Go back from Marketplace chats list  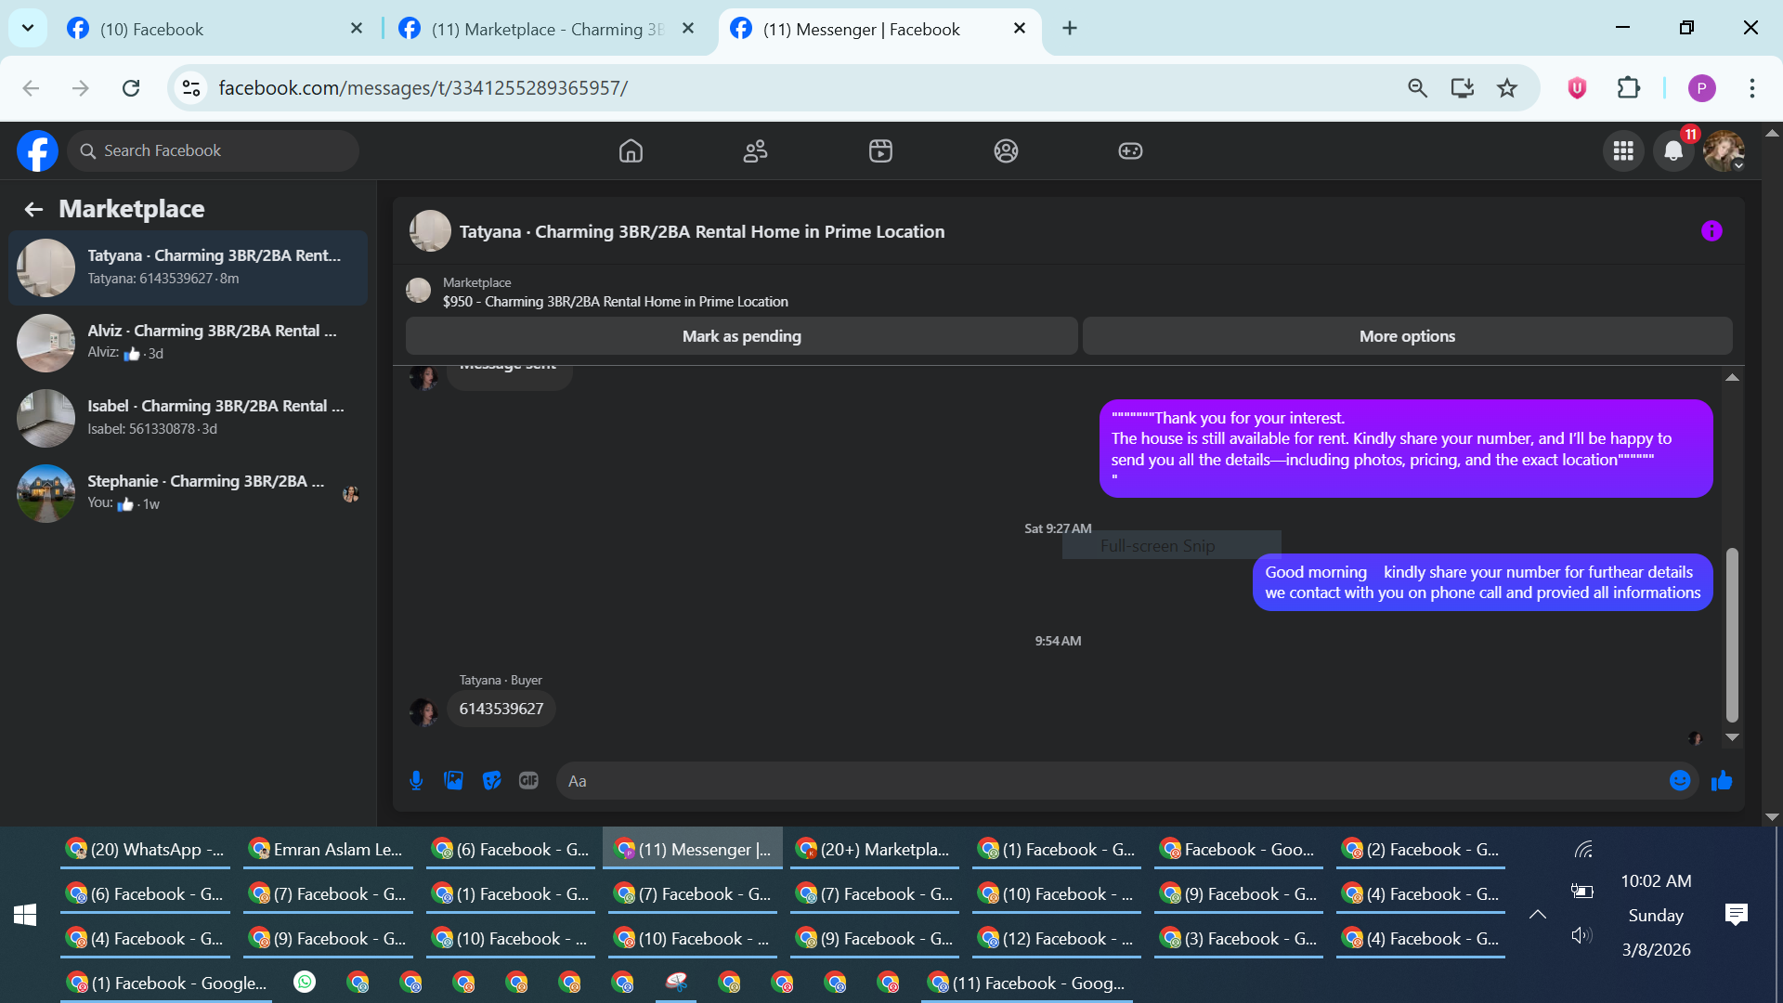[33, 210]
